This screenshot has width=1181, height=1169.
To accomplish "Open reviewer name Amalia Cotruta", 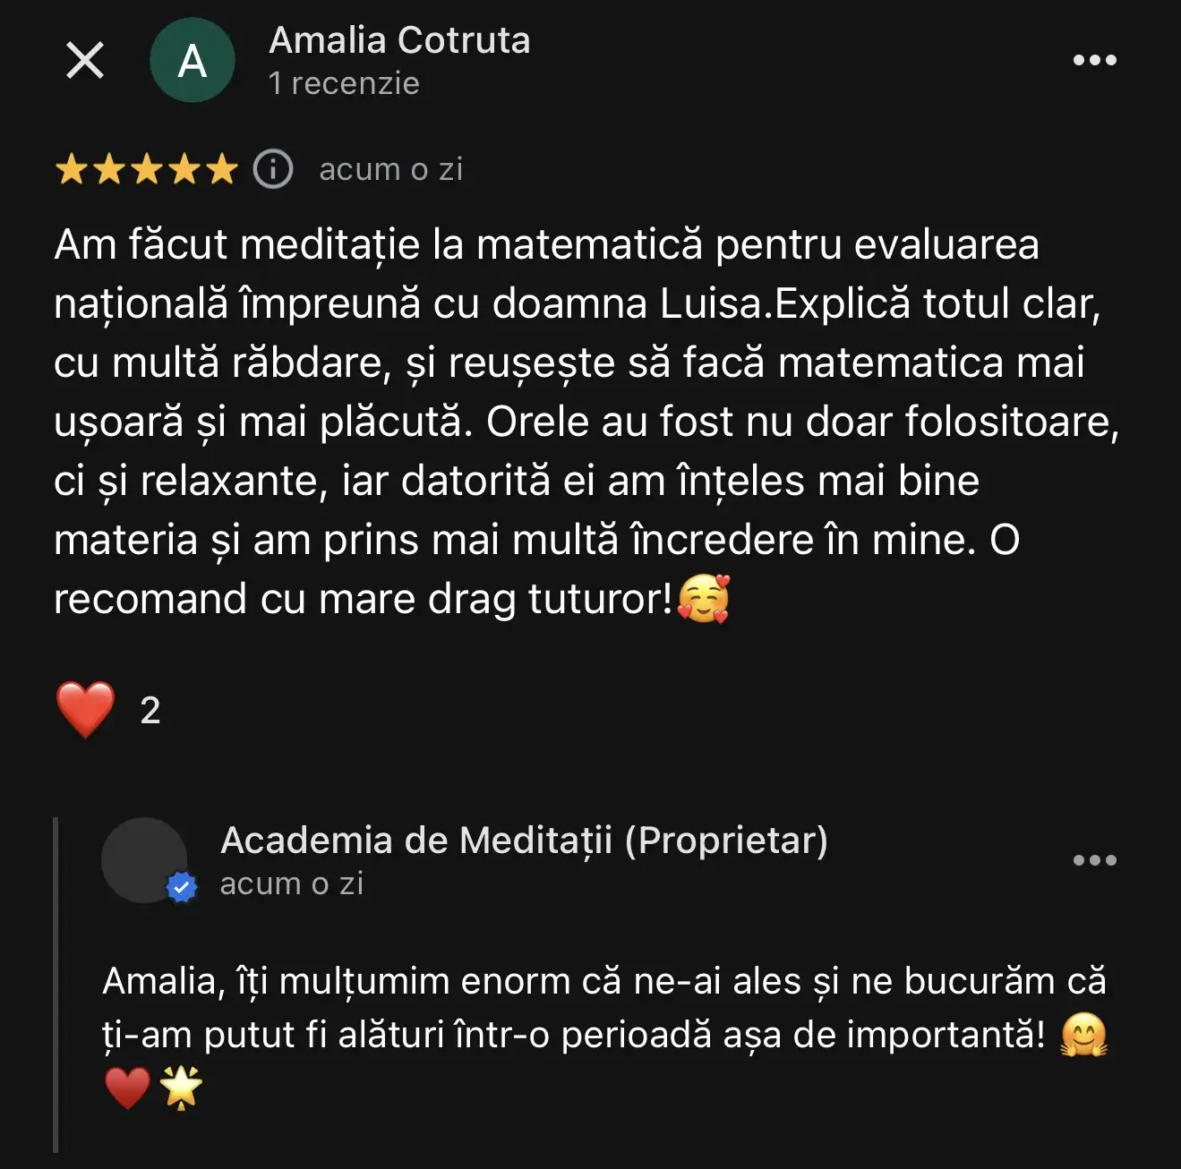I will tap(399, 40).
